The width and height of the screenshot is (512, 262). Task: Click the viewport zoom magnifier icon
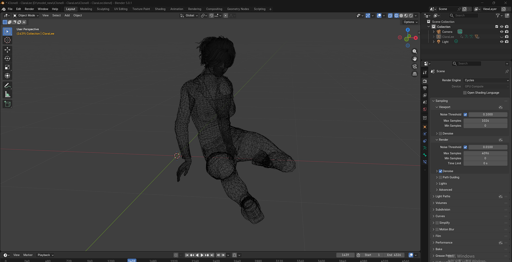pos(415,51)
